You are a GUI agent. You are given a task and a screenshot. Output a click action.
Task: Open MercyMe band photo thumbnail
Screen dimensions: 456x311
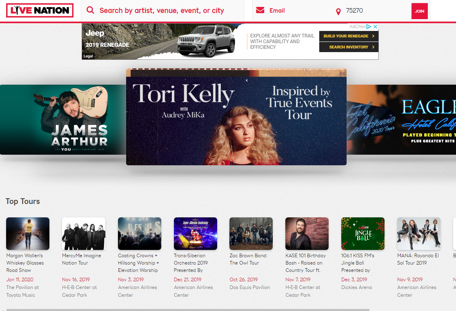[x=83, y=234]
